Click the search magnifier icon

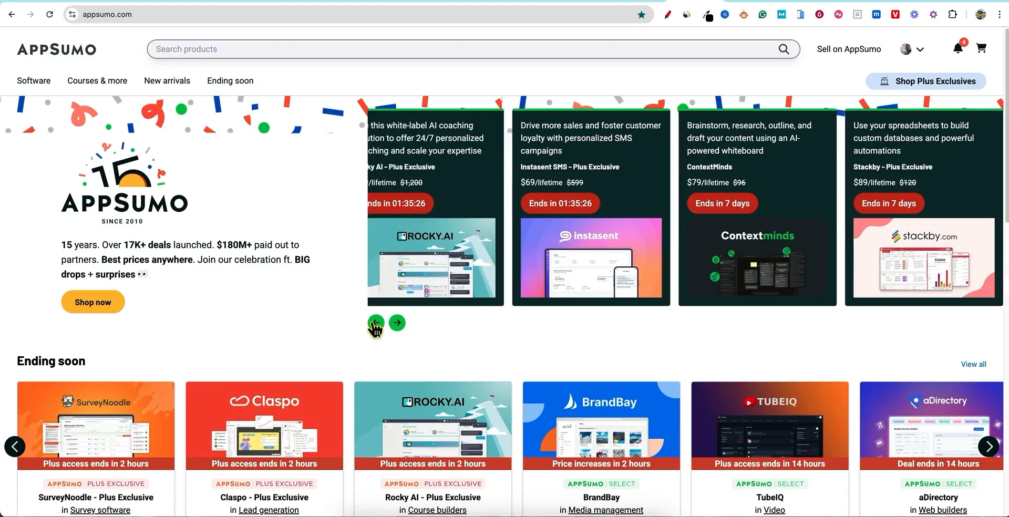(x=784, y=49)
